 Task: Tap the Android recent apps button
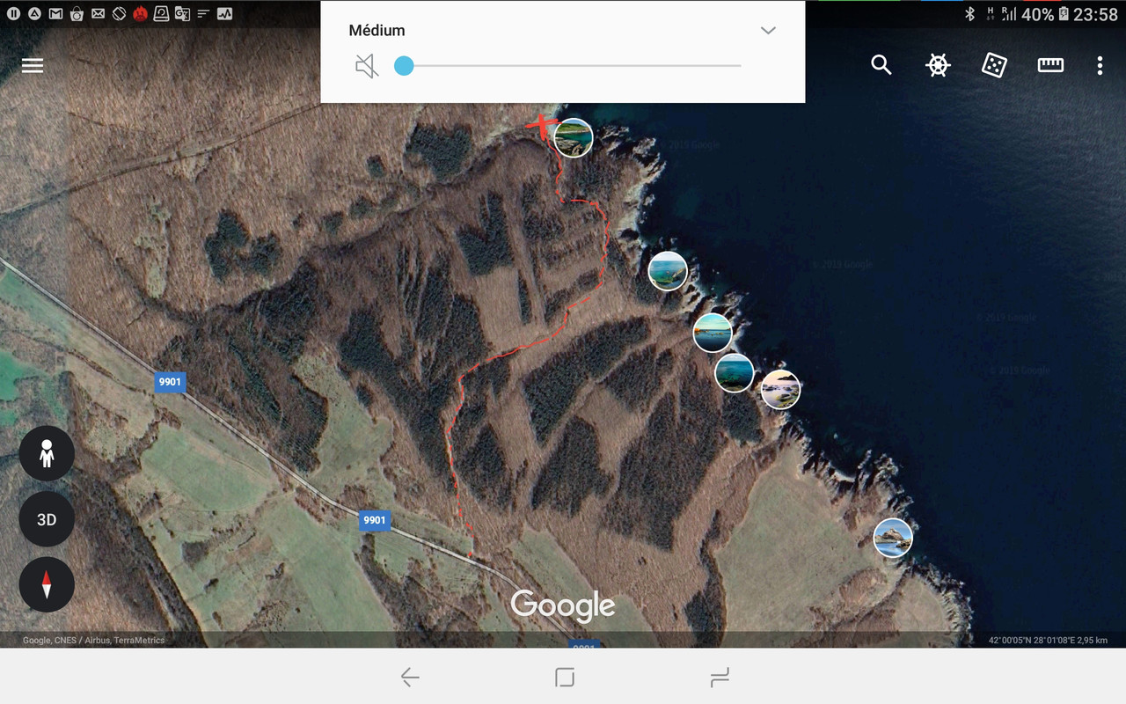pos(720,677)
